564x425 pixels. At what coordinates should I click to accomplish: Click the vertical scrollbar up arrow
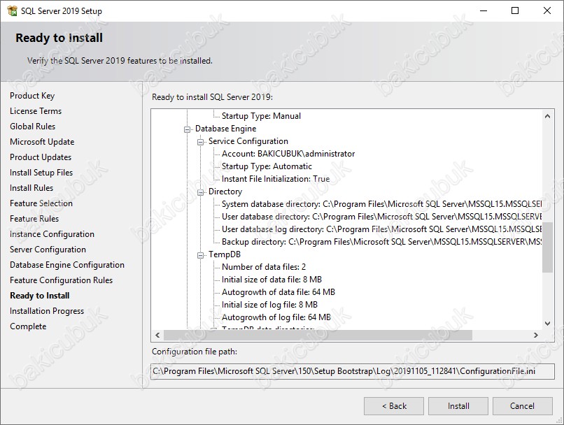pyautogui.click(x=547, y=116)
